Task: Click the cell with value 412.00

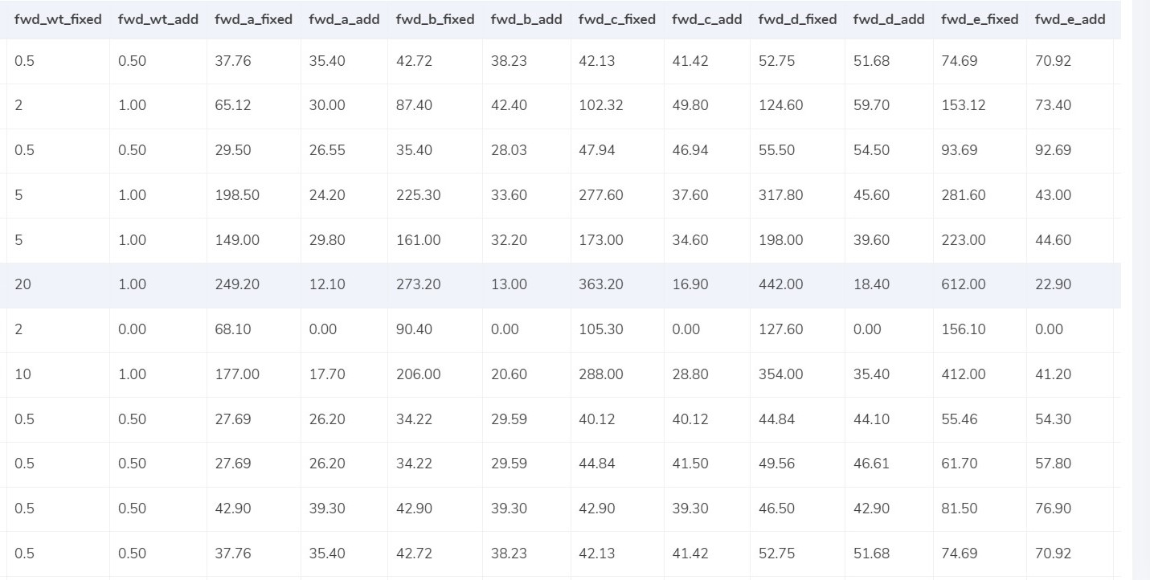Action: pos(963,374)
